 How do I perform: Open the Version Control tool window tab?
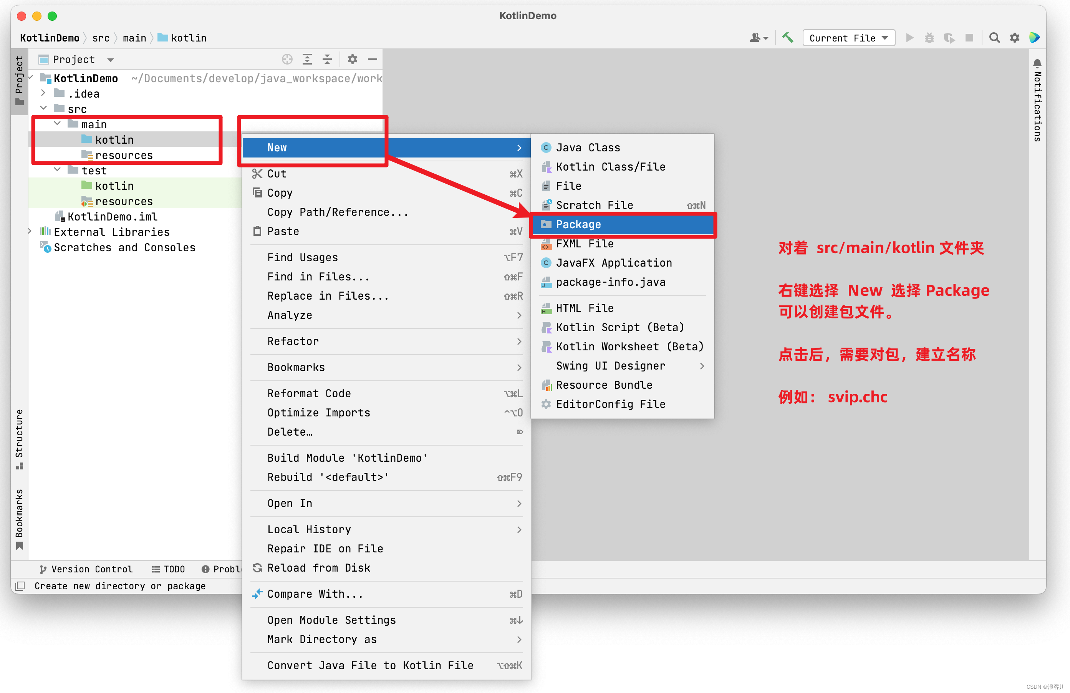86,569
